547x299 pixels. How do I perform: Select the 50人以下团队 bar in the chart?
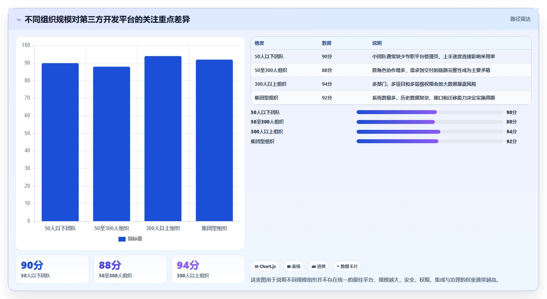pos(60,142)
